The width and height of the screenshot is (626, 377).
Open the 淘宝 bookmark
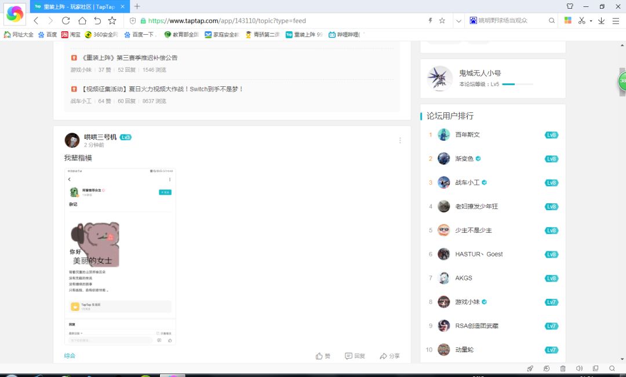71,35
